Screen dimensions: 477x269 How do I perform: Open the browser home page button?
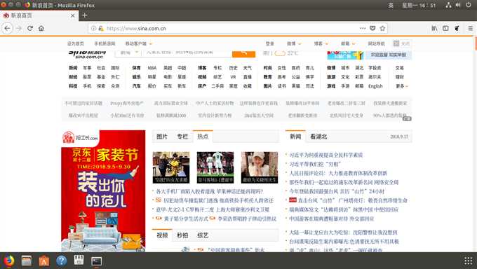[41, 28]
